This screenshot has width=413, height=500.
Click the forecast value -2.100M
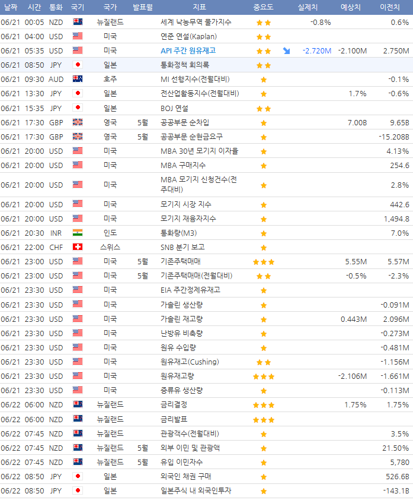tap(353, 51)
